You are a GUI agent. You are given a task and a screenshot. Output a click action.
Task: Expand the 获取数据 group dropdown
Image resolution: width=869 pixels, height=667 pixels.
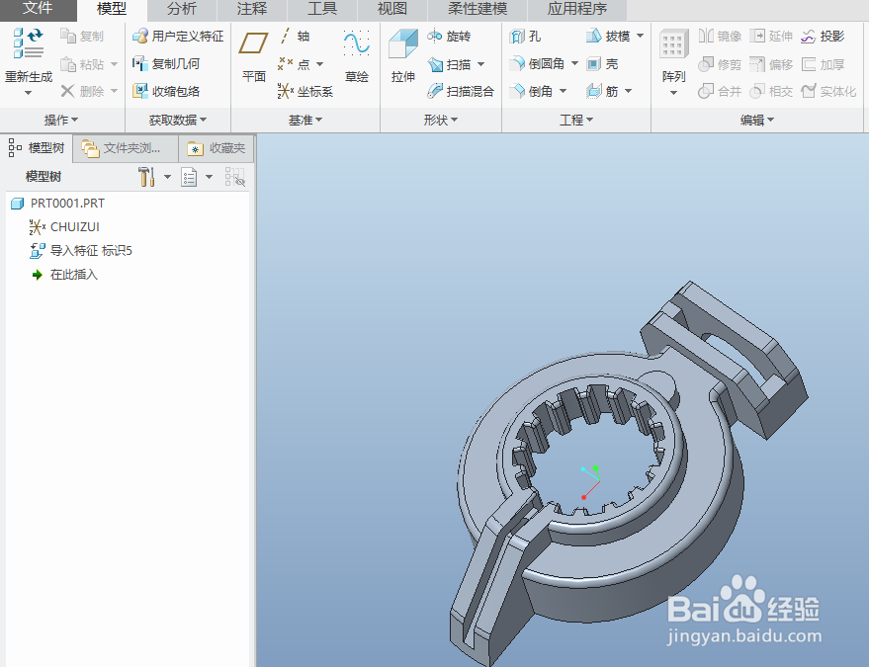(177, 120)
